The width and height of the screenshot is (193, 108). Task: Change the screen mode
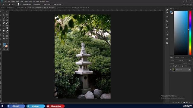(7, 49)
